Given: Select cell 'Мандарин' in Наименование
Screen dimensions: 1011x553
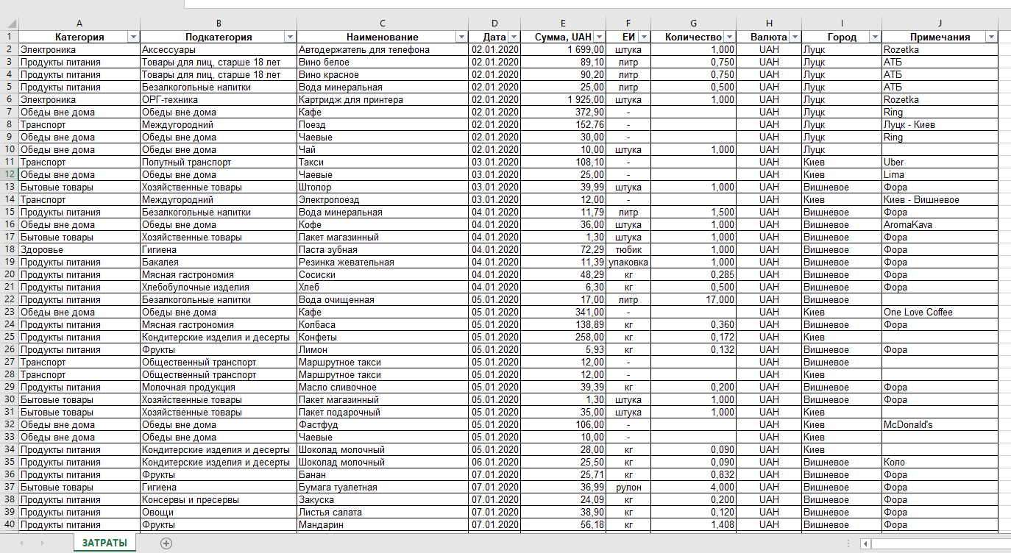Looking at the screenshot, I should pyautogui.click(x=383, y=524).
